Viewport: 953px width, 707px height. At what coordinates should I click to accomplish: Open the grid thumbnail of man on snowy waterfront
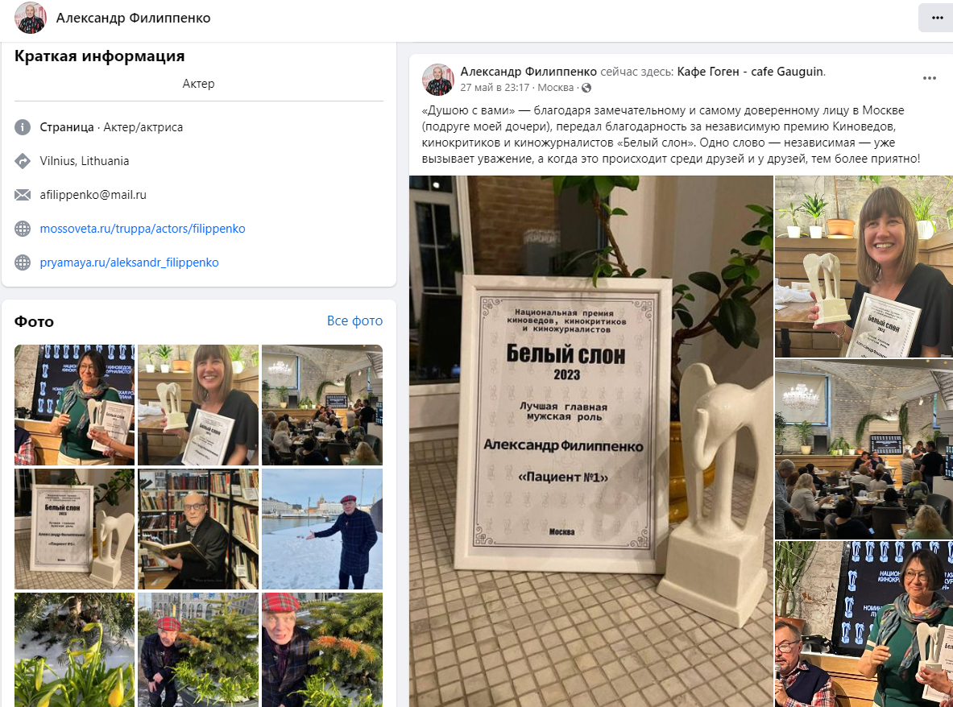click(x=322, y=529)
